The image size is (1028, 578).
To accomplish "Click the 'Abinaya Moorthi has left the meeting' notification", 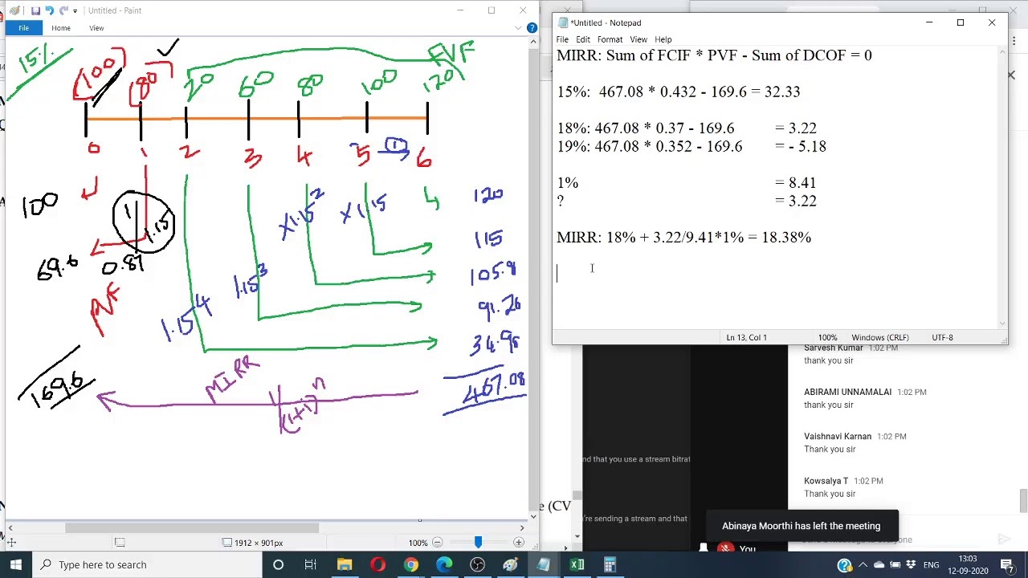I will (802, 526).
